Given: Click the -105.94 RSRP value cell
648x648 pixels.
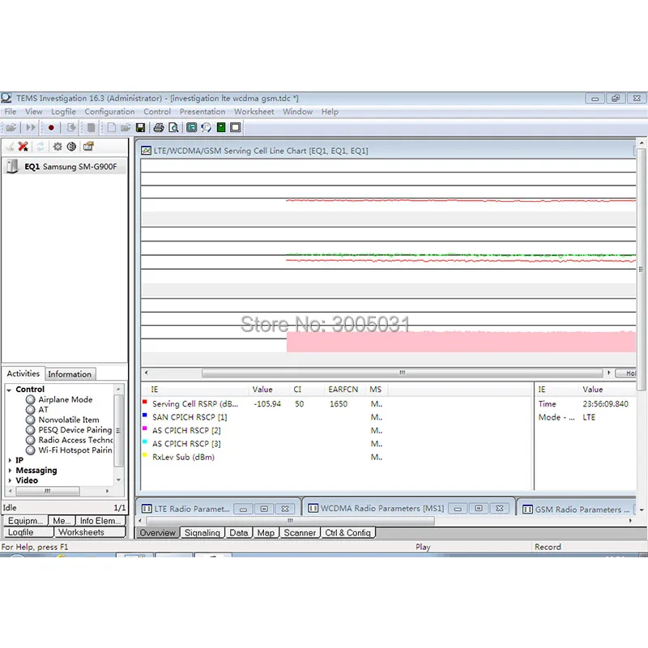Looking at the screenshot, I should (x=267, y=403).
